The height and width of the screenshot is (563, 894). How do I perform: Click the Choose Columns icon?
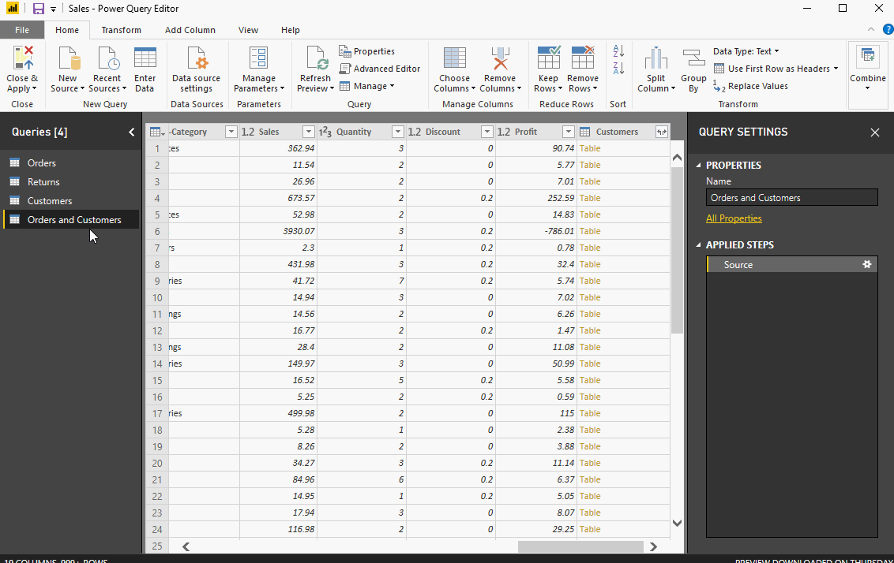pos(454,58)
